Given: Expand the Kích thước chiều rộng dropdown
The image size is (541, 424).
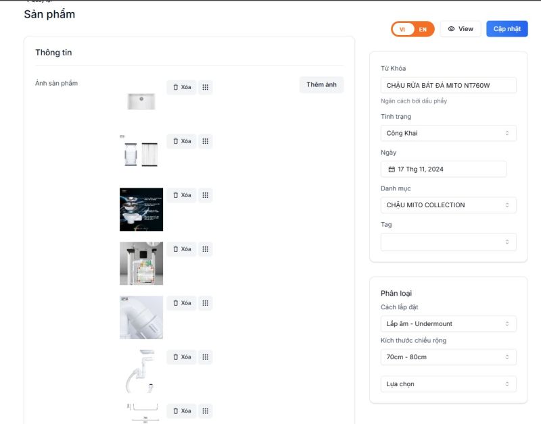Looking at the screenshot, I should (448, 356).
